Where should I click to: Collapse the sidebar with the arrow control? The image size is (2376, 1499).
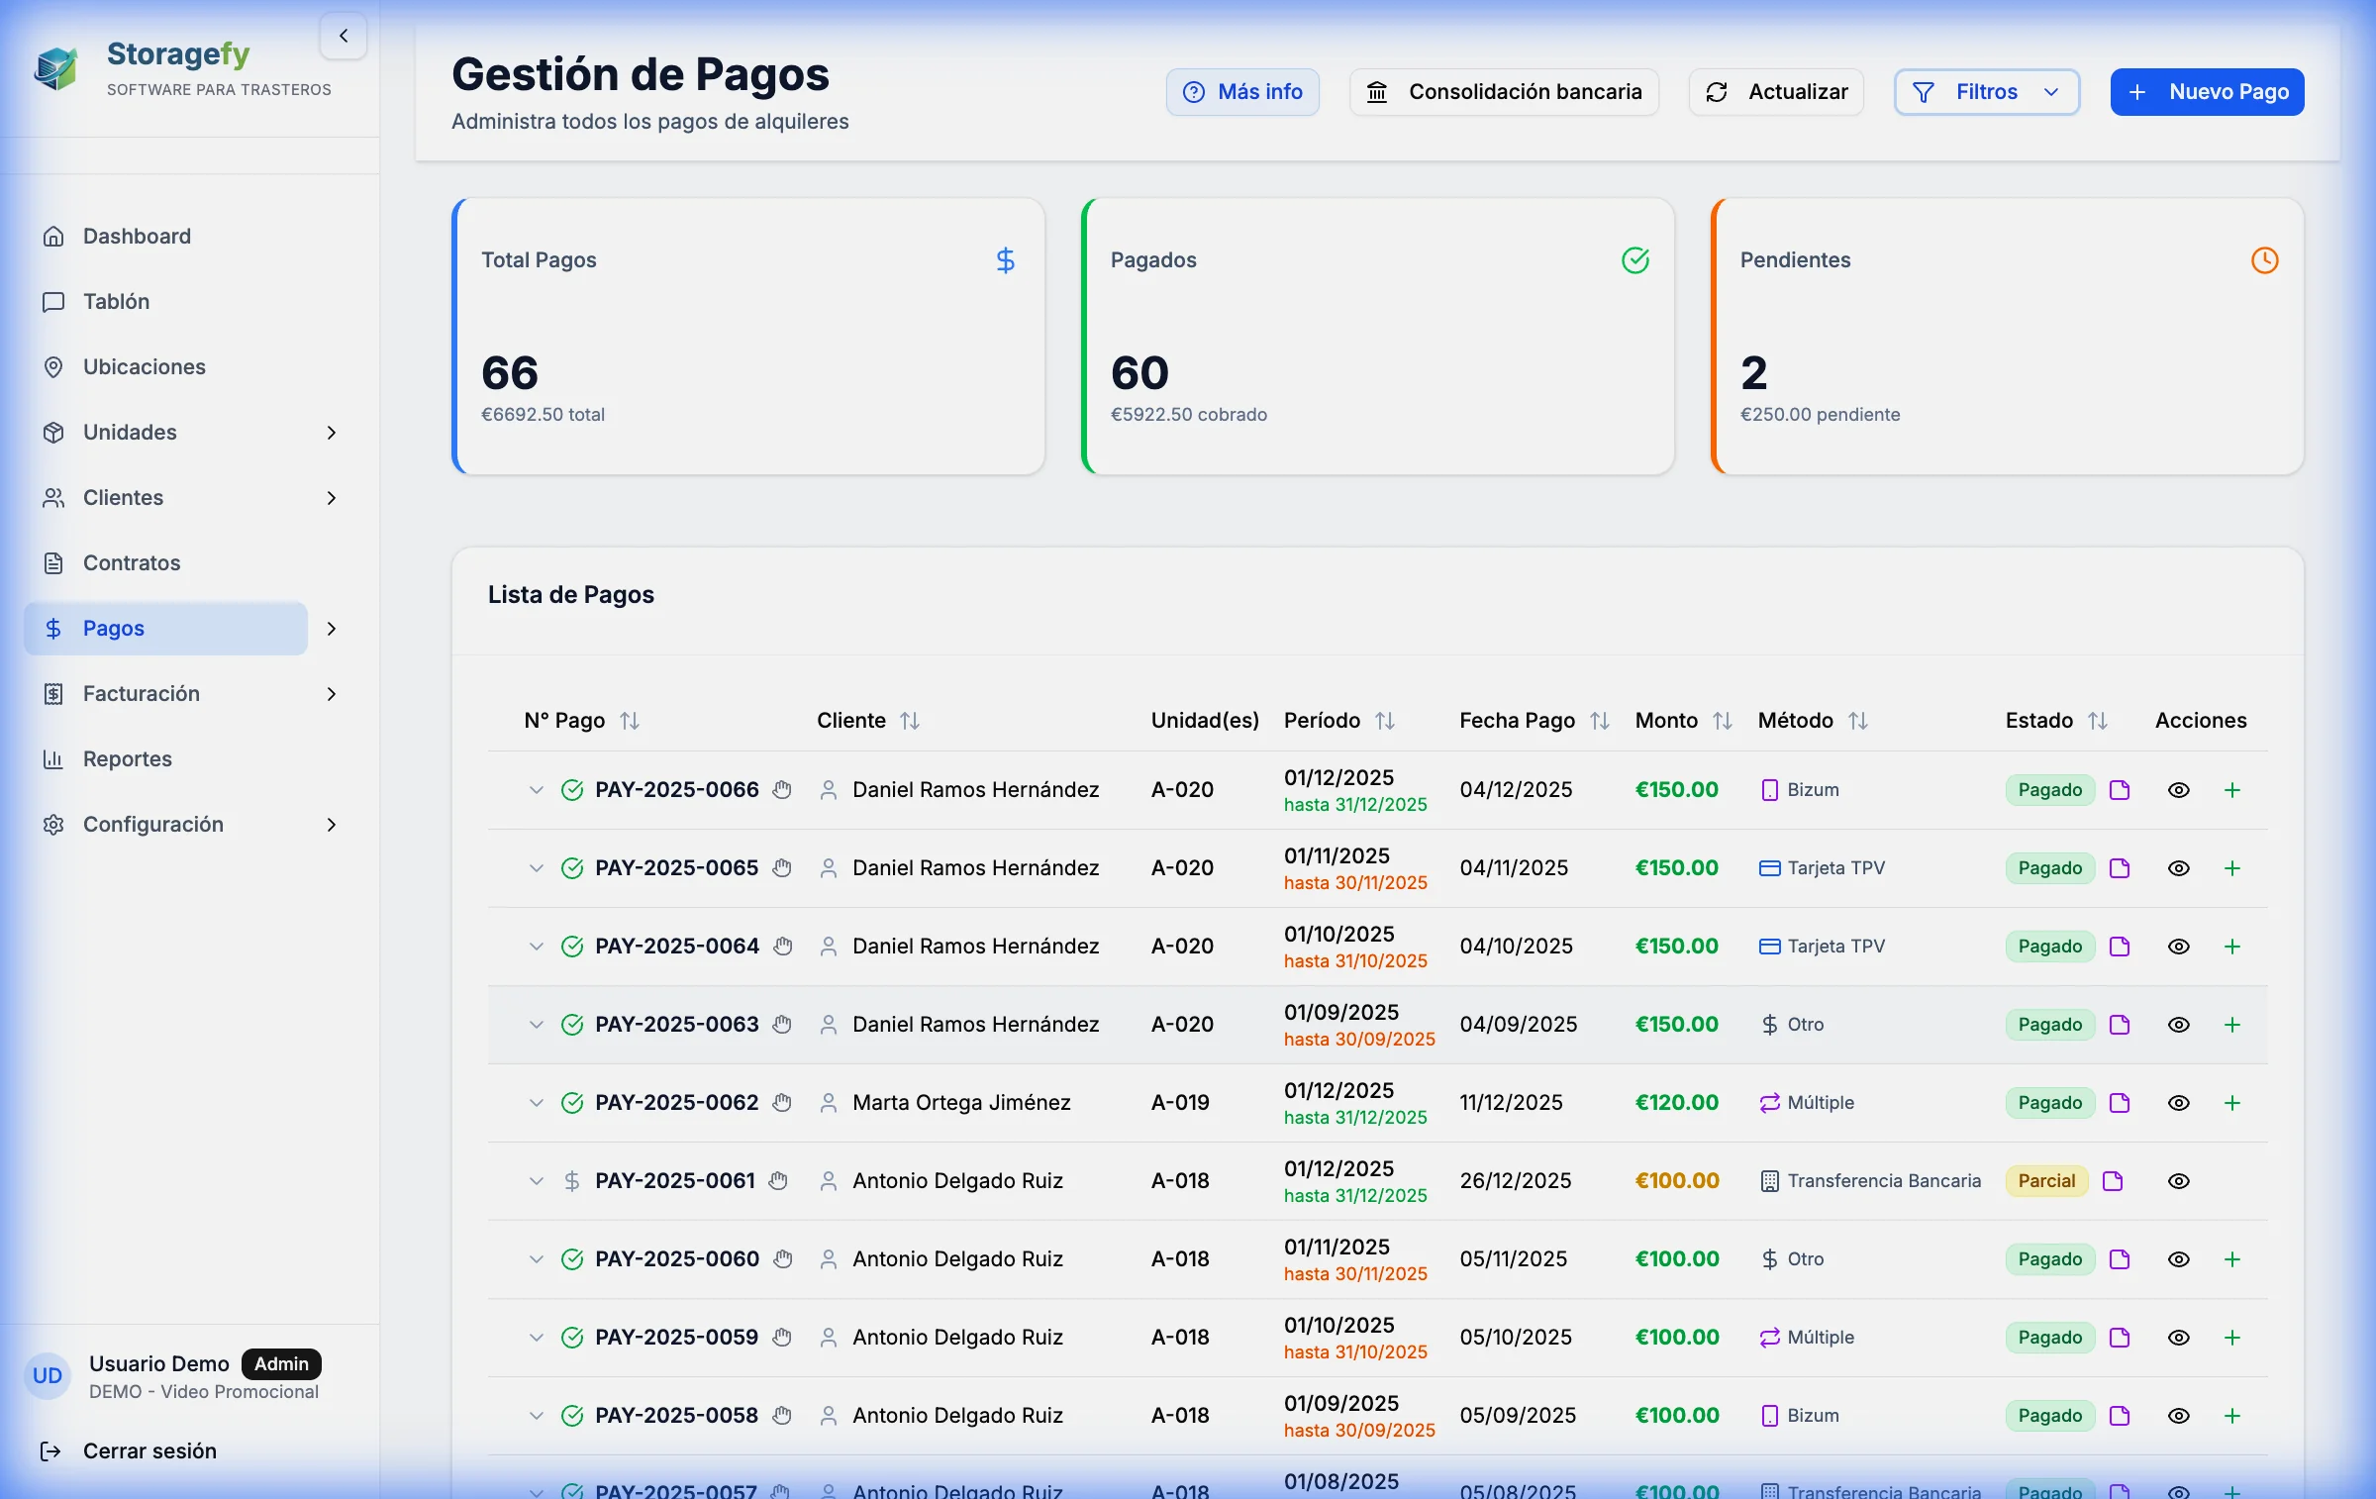(344, 36)
